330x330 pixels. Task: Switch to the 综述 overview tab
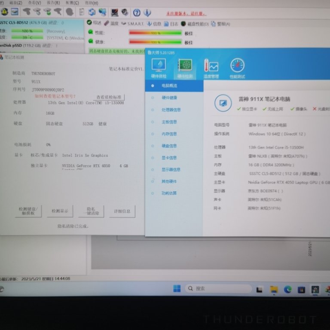click(94, 22)
